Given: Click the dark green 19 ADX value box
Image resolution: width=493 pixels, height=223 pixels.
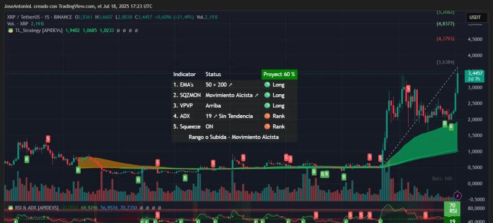Looking at the screenshot, I should point(452,220).
